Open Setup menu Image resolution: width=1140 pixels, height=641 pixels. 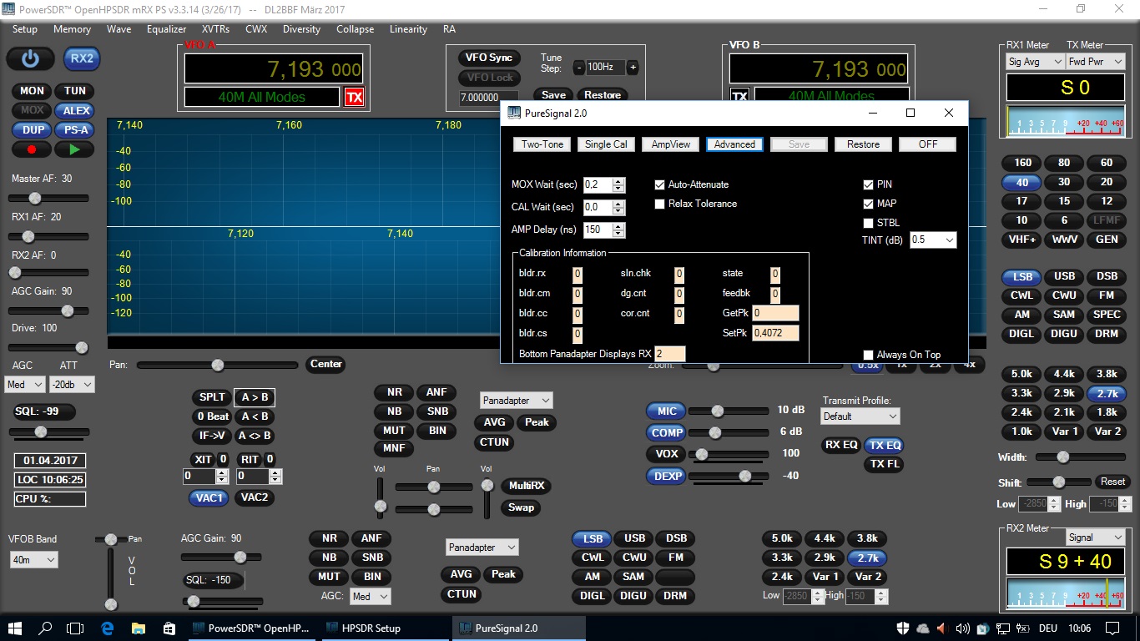coord(25,29)
